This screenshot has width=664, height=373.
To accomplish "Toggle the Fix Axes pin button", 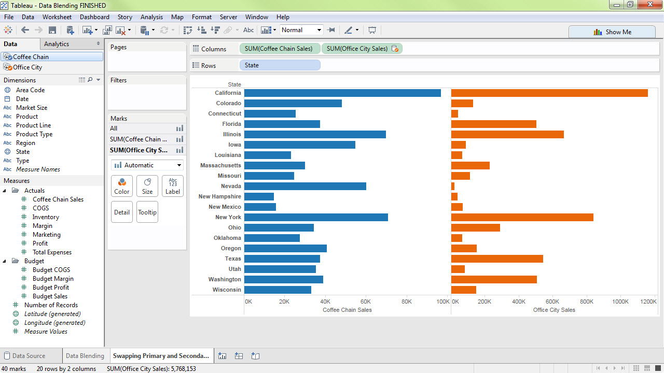I will pos(331,30).
